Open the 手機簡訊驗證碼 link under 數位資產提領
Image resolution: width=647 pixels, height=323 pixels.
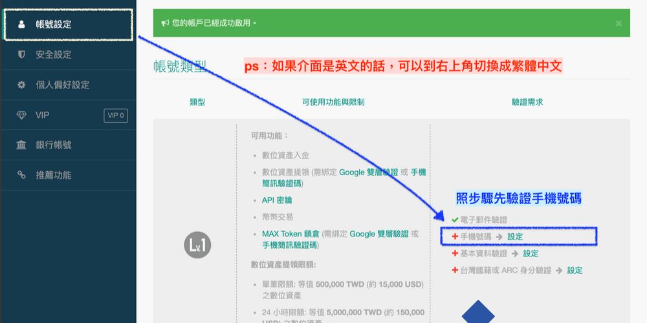344,178
